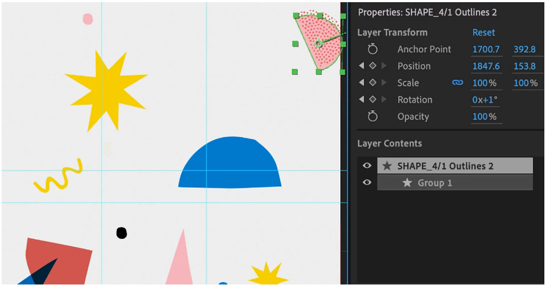Click the Opacity 100% value
Screen dimensions: 546x285
pyautogui.click(x=484, y=117)
